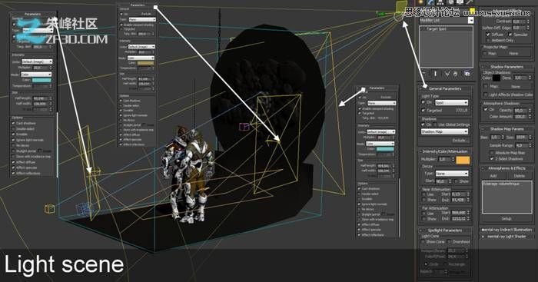Open the Hierarchy command panel tab
Viewport: 538px width, 282px height.
click(x=440, y=2)
